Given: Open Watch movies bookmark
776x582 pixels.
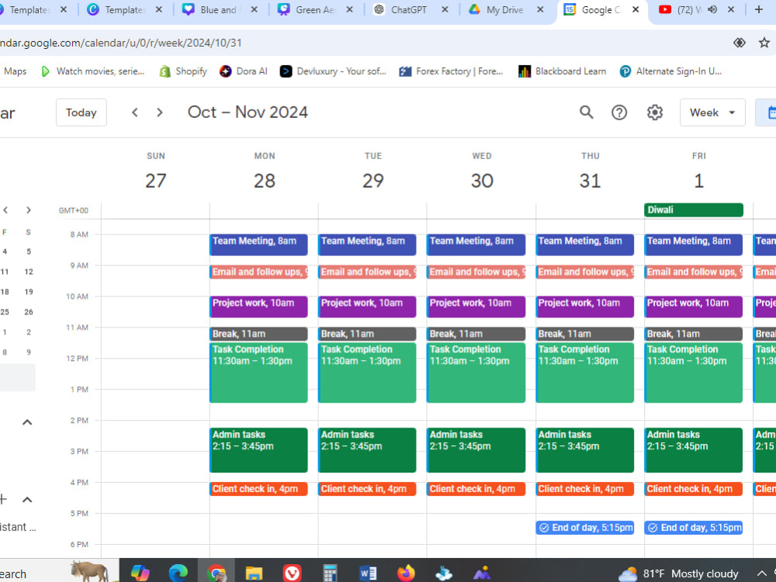Looking at the screenshot, I should (x=92, y=71).
